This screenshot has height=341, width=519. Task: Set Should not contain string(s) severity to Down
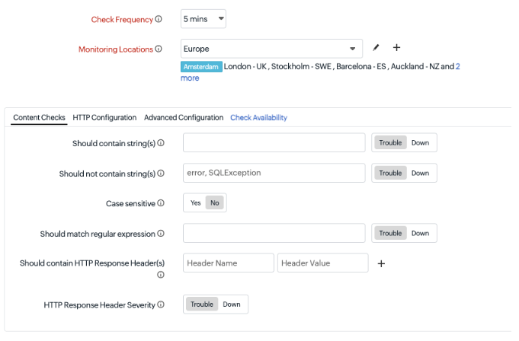tap(421, 173)
